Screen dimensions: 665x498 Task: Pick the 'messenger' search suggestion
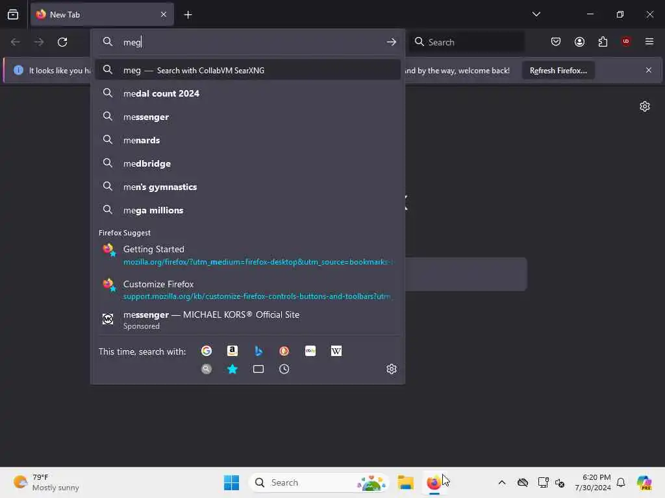pos(247,117)
